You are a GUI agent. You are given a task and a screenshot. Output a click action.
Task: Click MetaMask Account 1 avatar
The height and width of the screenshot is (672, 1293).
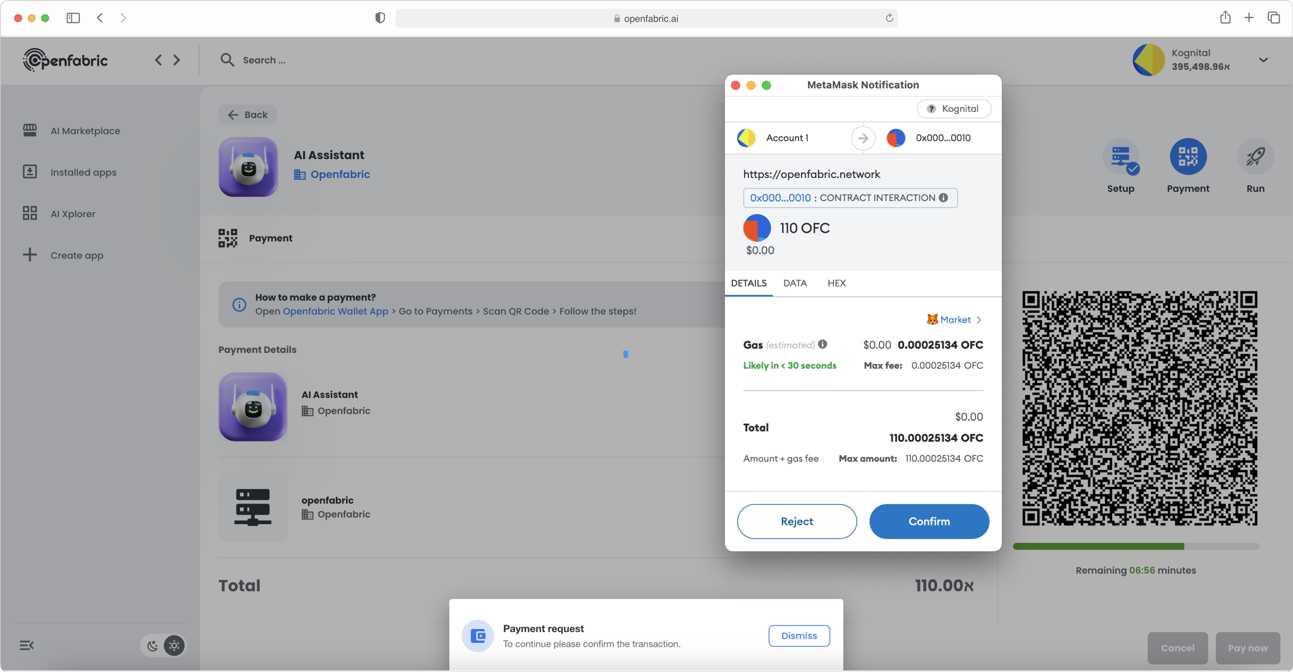746,138
